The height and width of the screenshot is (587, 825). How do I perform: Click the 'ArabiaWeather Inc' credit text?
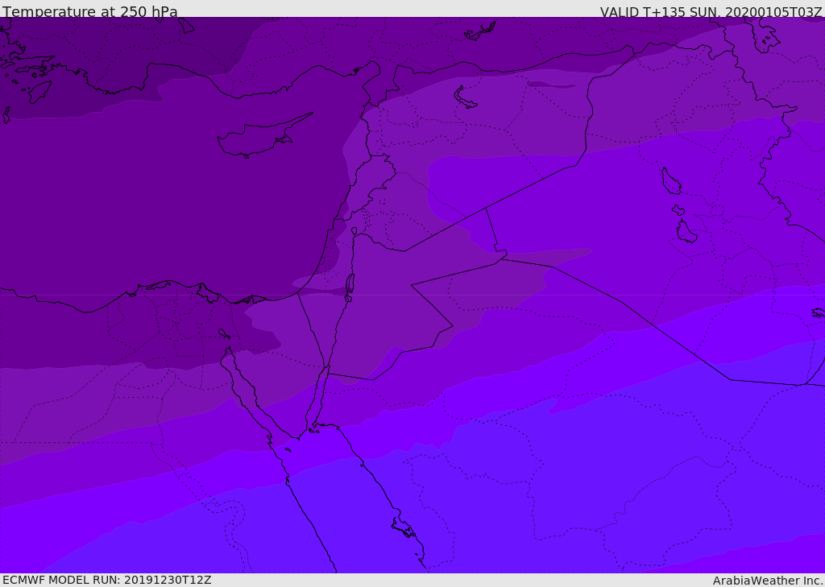click(x=768, y=581)
